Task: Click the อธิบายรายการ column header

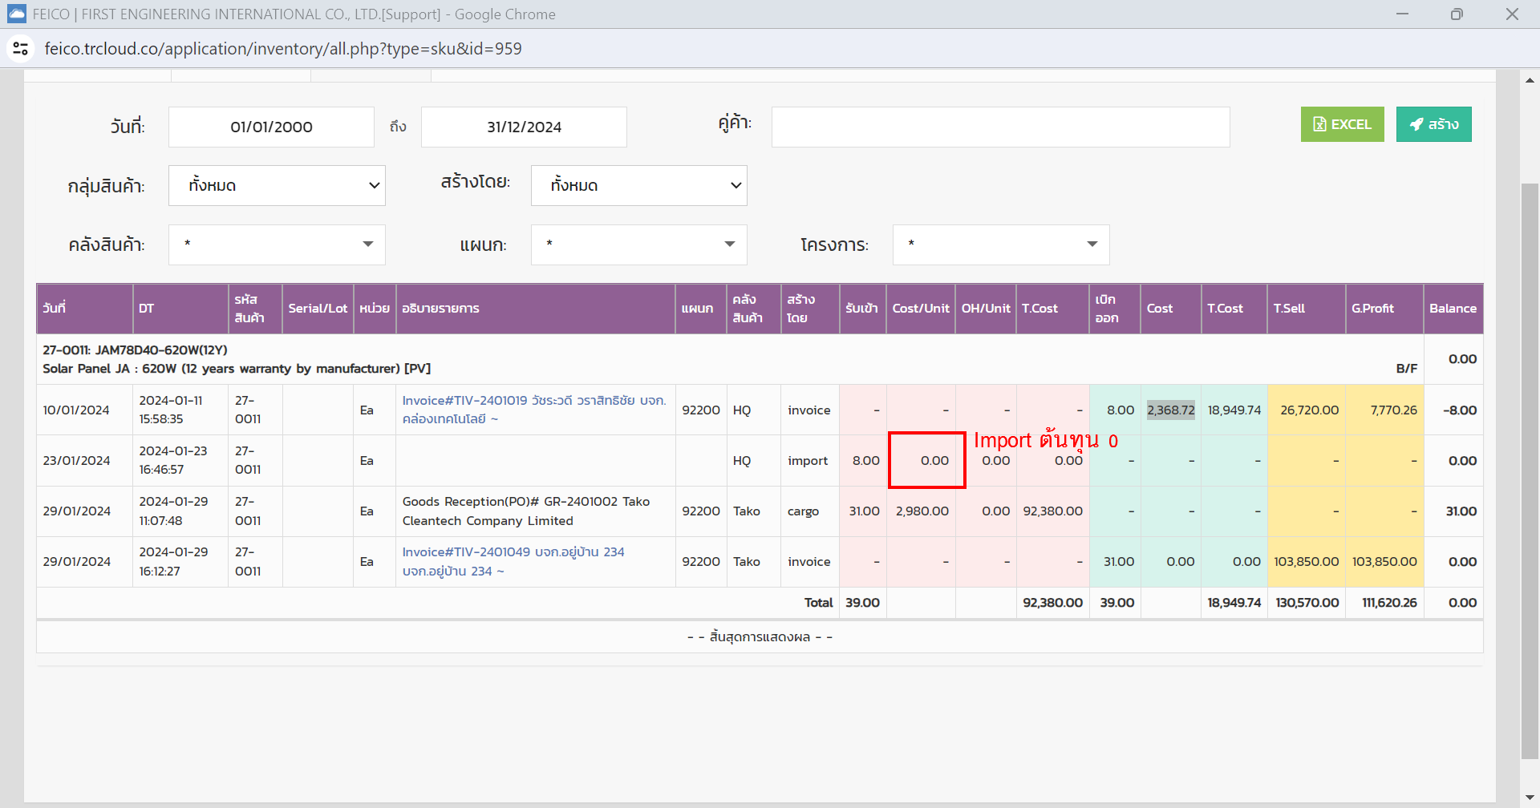Action: click(536, 309)
